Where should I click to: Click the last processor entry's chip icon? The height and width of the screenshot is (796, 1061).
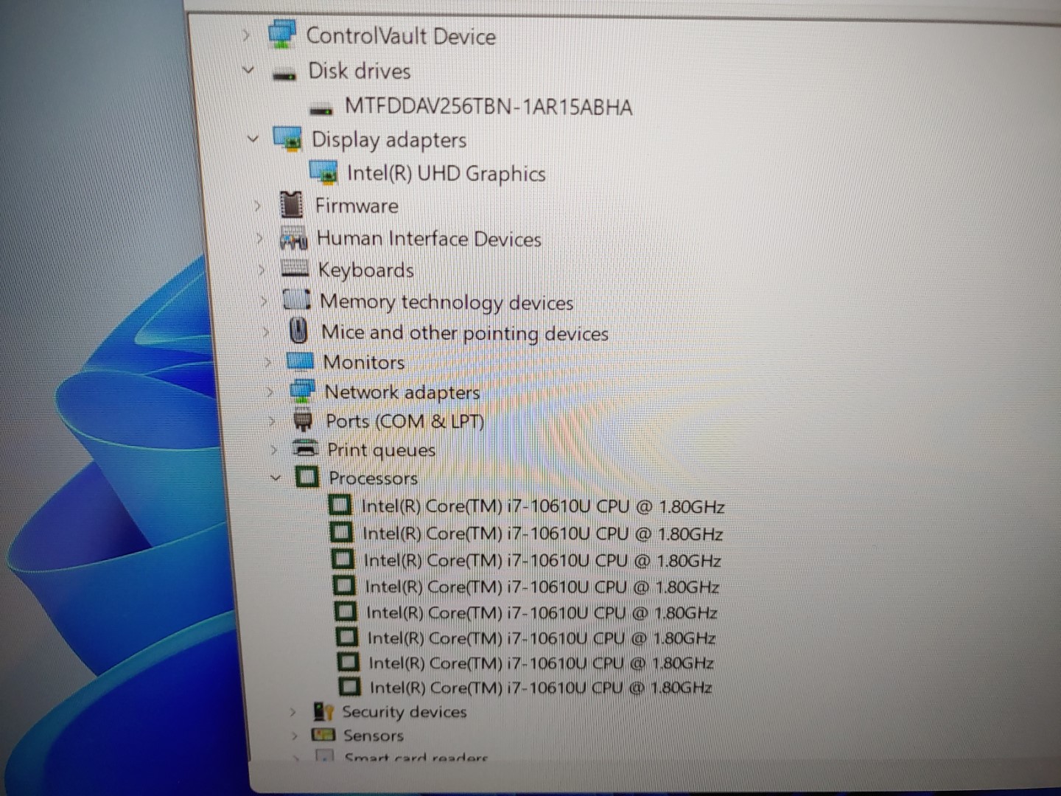(x=349, y=686)
